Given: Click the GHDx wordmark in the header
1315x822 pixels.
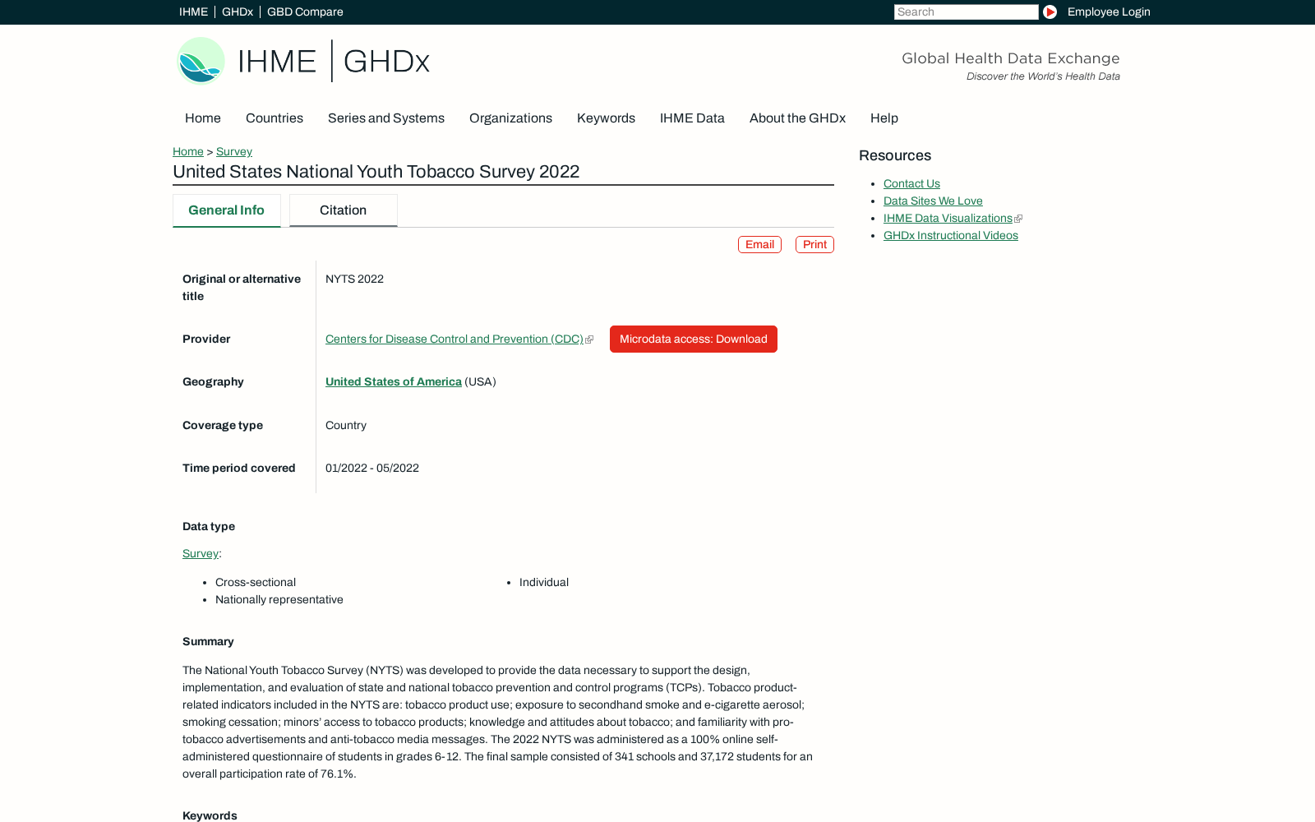Looking at the screenshot, I should pos(386,62).
